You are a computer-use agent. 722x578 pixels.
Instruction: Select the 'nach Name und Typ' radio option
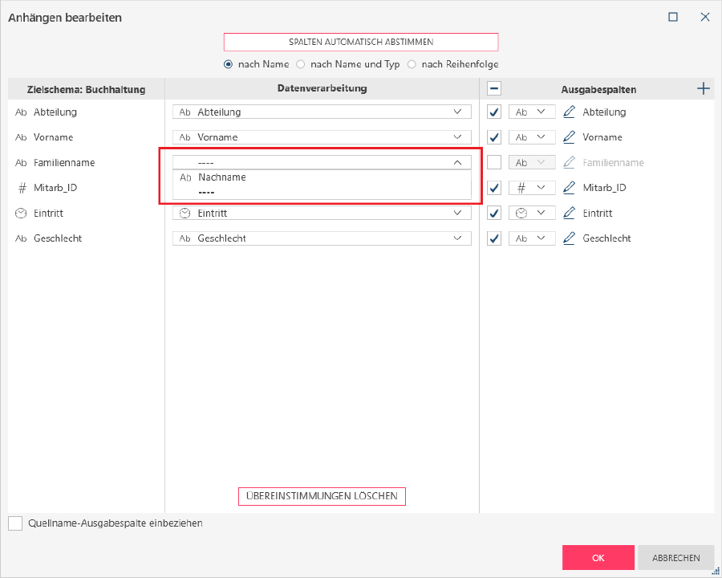click(302, 64)
